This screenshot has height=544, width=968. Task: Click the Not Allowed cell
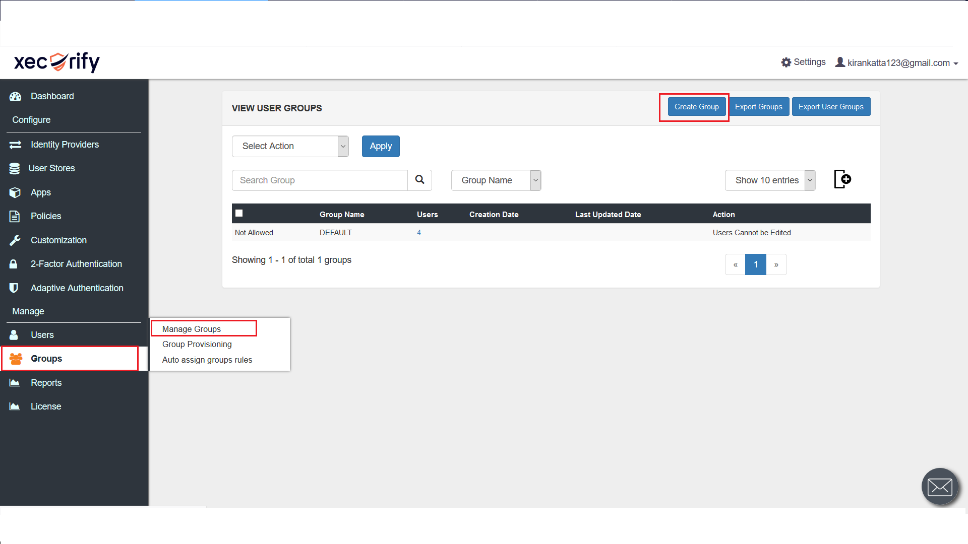click(254, 233)
